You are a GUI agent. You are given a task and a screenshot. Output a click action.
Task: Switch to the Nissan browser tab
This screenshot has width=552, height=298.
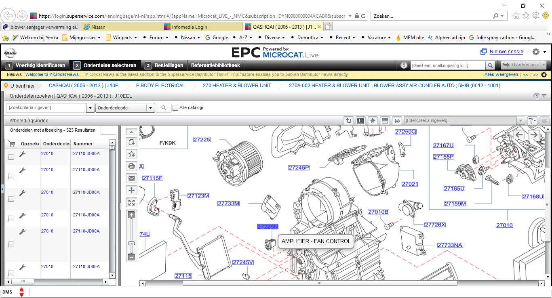pyautogui.click(x=121, y=27)
